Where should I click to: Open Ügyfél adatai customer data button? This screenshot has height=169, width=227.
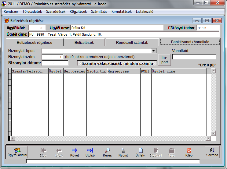click(17, 152)
